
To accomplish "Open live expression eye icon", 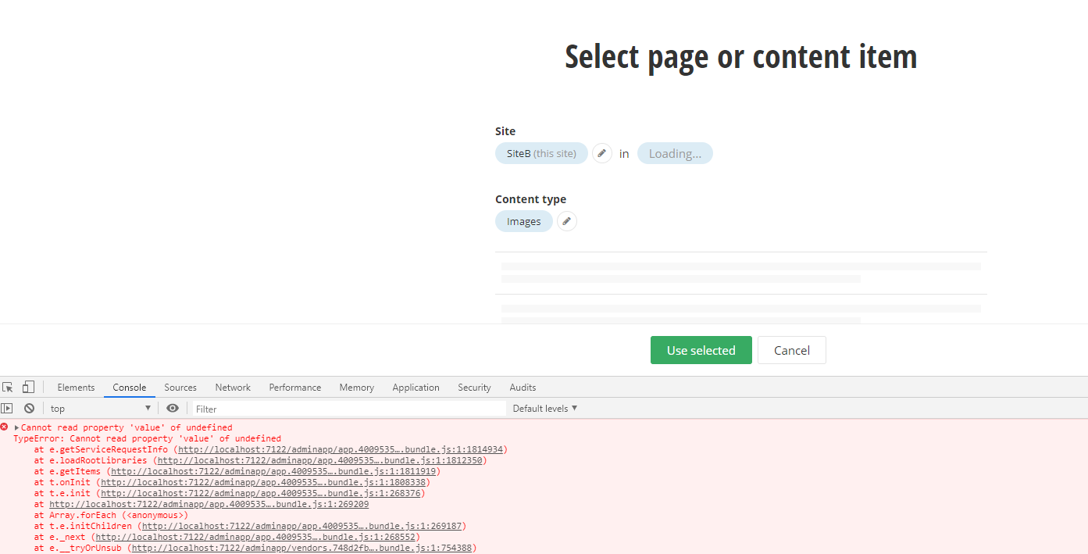I will (x=173, y=409).
